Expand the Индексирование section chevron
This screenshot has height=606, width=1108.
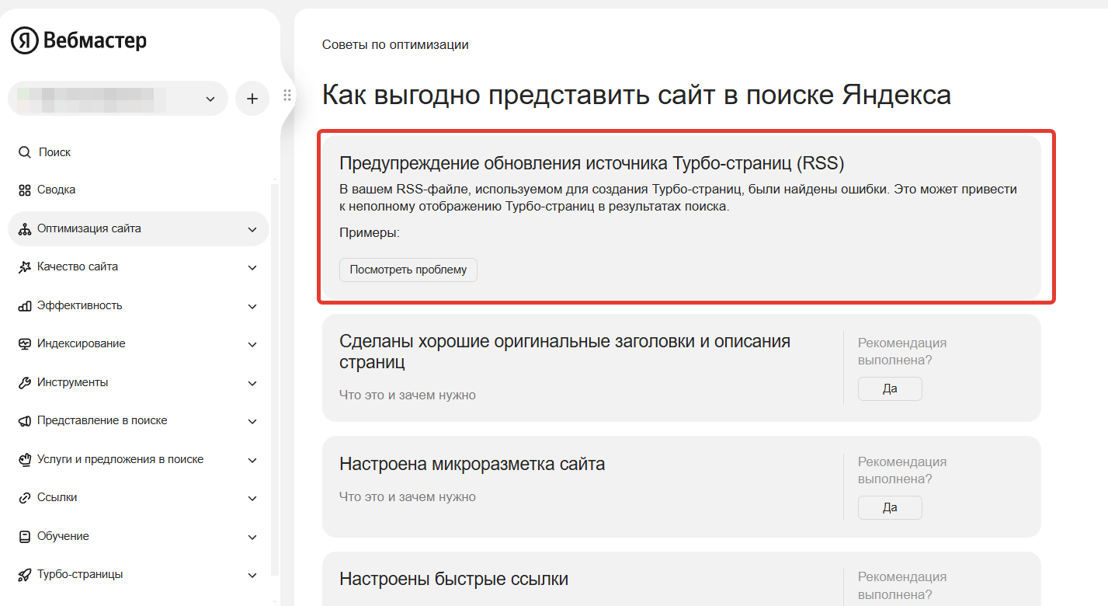252,344
